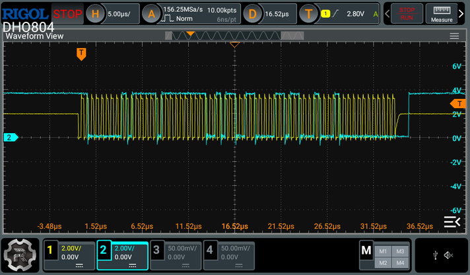Click the beeper mute speaker icon
The image size is (470, 275).
(448, 255)
